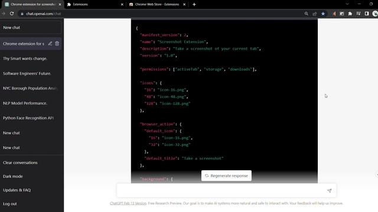
Task: Switch to the Extensions tab
Action: pos(95,4)
